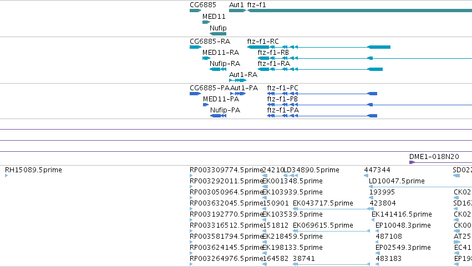Select the 24210 EST label
The width and height of the screenshot is (472, 267).
click(x=273, y=170)
